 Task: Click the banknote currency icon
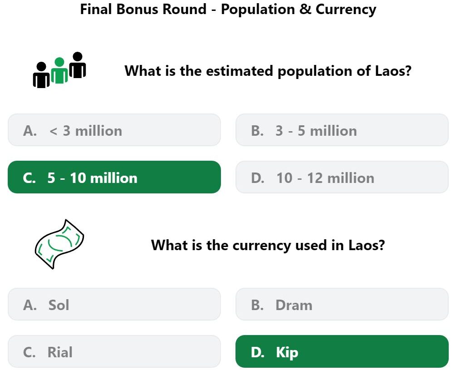(x=59, y=244)
